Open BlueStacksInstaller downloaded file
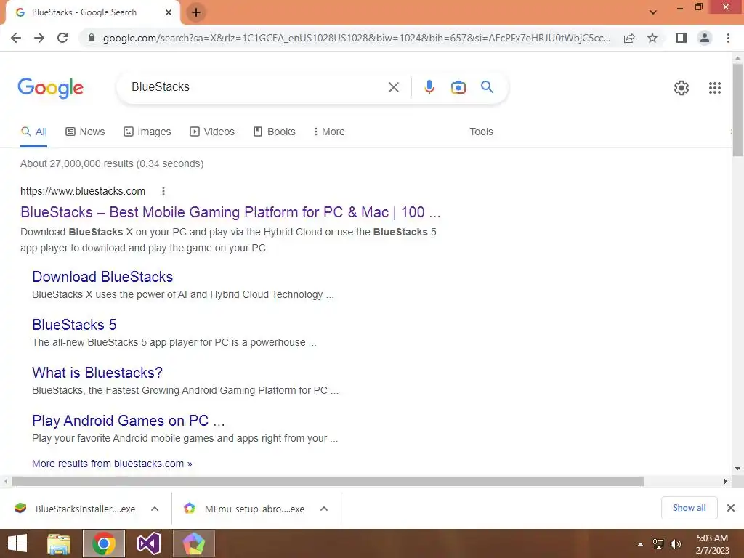The image size is (744, 558). click(x=75, y=509)
